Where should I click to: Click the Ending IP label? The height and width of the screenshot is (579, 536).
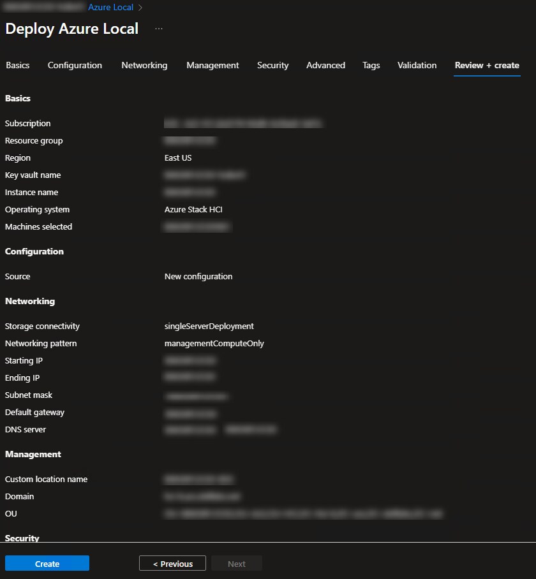point(22,377)
